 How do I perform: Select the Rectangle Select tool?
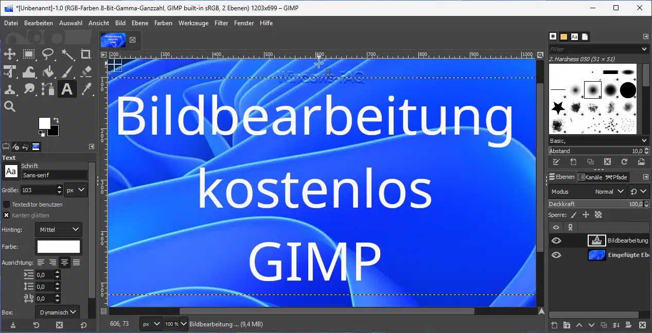[x=29, y=54]
